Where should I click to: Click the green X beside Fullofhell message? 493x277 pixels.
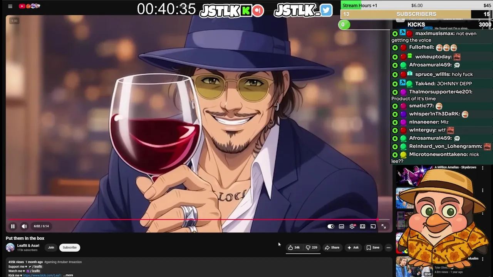pos(395,48)
